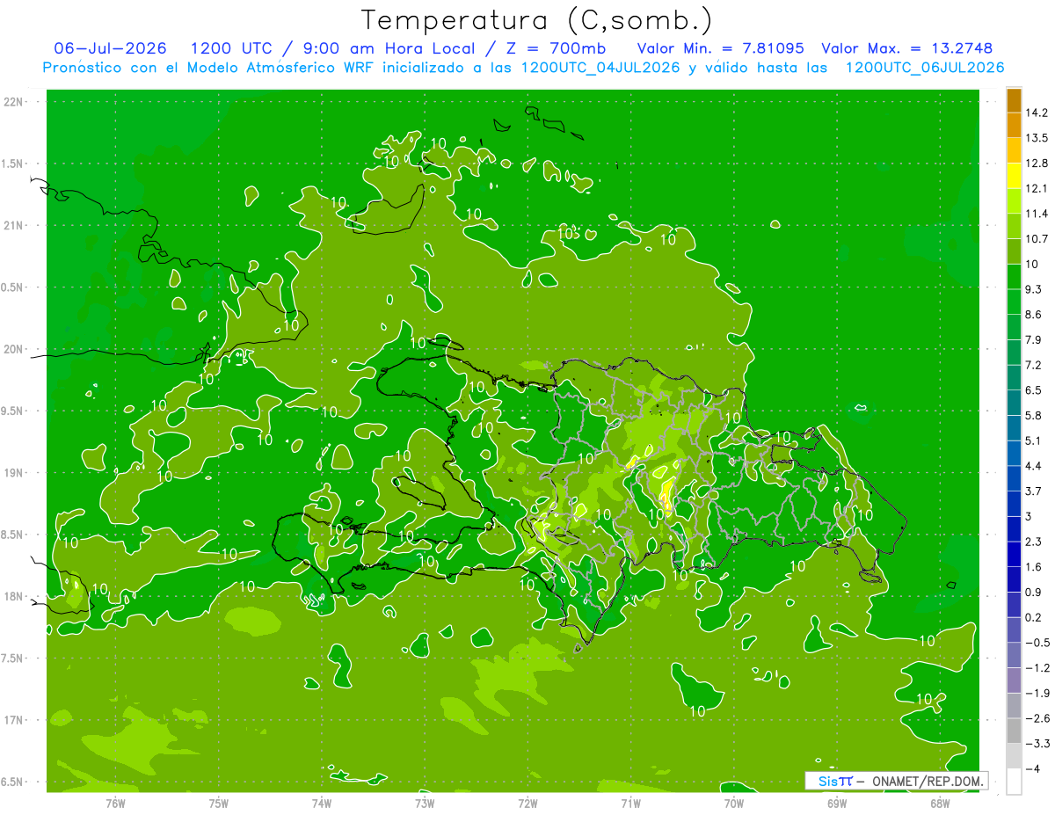The width and height of the screenshot is (1055, 815).
Task: Click the 'Valor Max. = 13.2748' readout
Action: click(908, 48)
